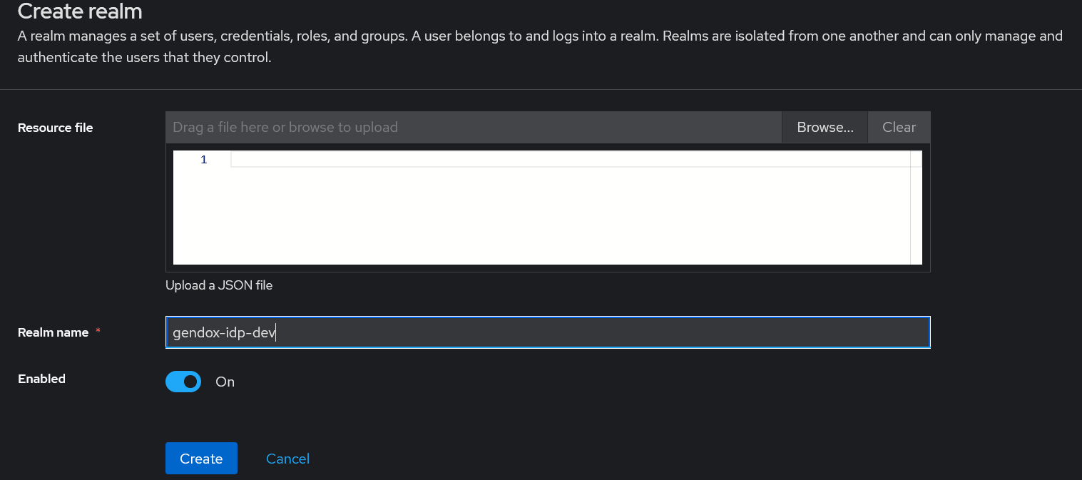Toggle the Enabled switch
The width and height of the screenshot is (1082, 480).
coord(183,382)
